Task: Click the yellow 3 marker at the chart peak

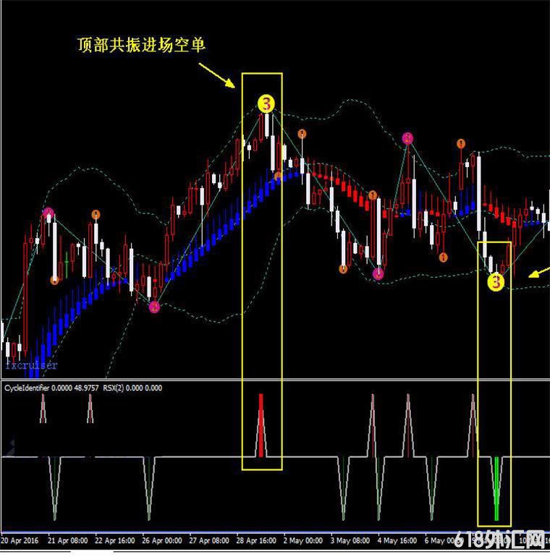Action: tap(266, 104)
